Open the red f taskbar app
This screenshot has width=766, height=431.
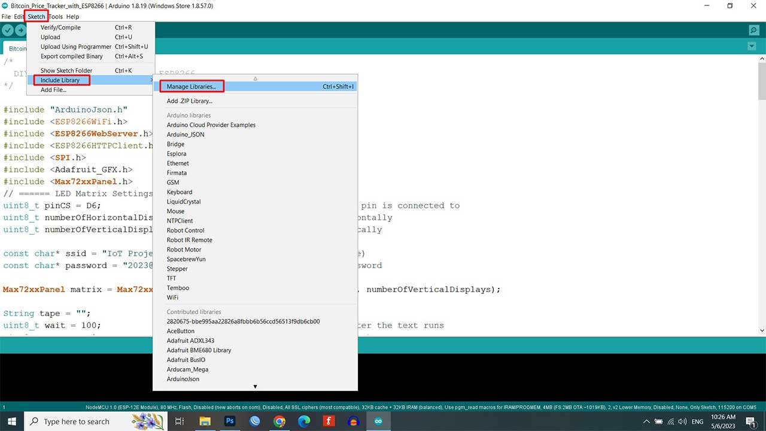coord(329,421)
